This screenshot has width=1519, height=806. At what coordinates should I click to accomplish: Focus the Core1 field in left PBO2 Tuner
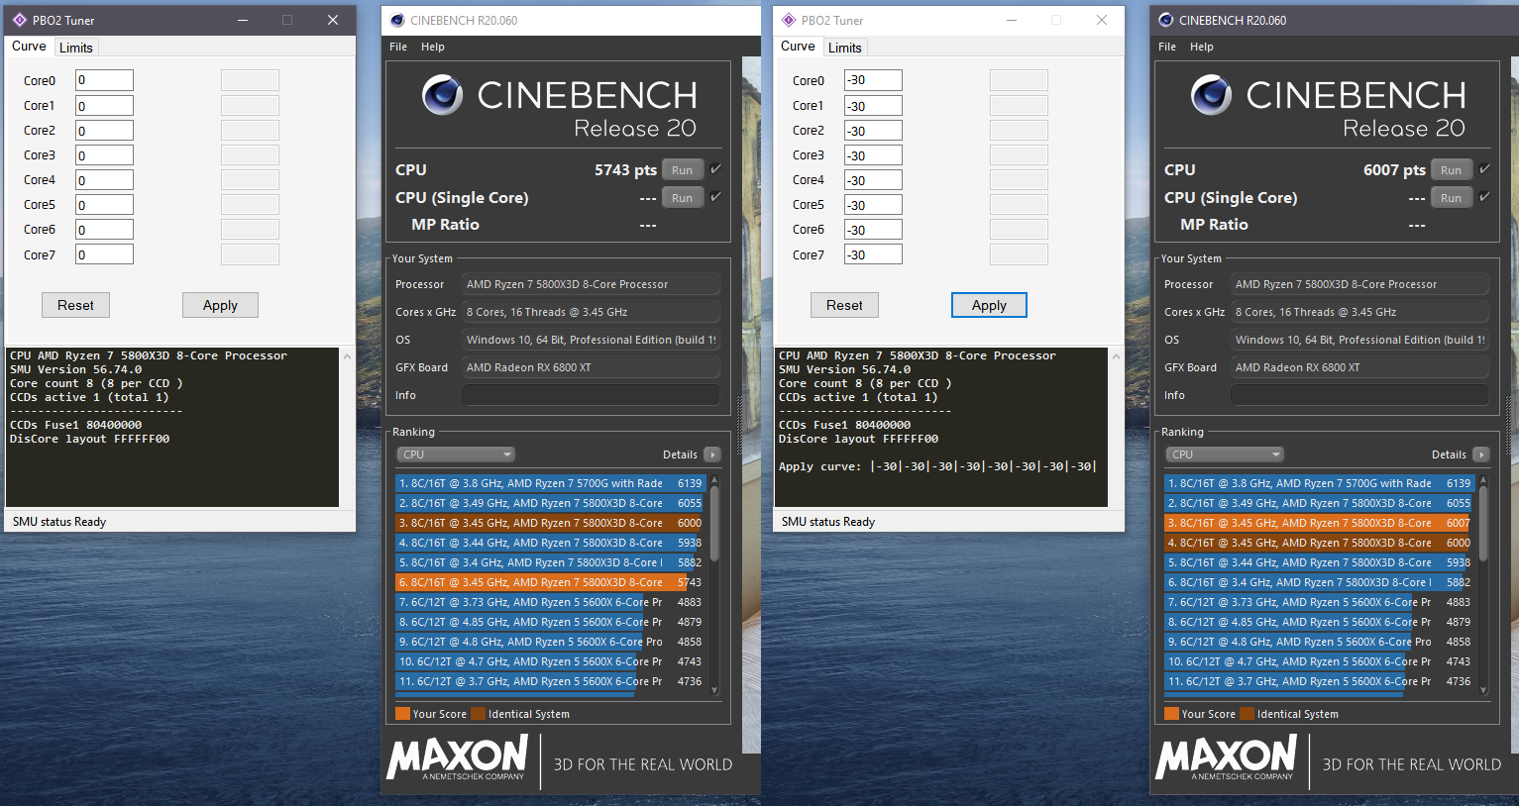(104, 105)
